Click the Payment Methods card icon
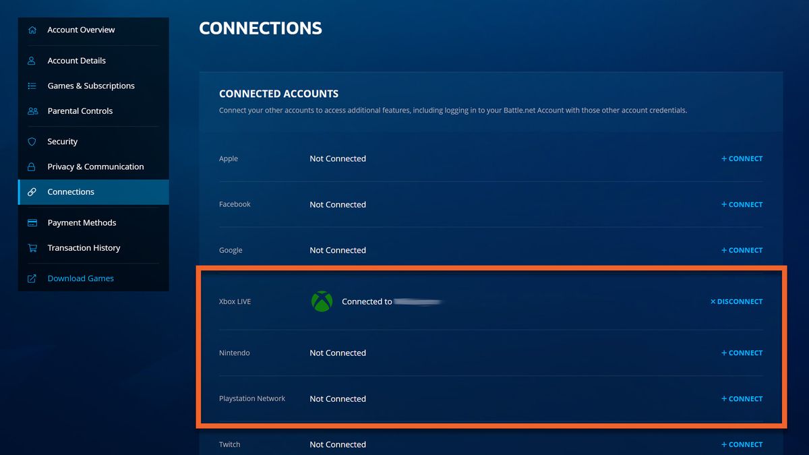 32,222
